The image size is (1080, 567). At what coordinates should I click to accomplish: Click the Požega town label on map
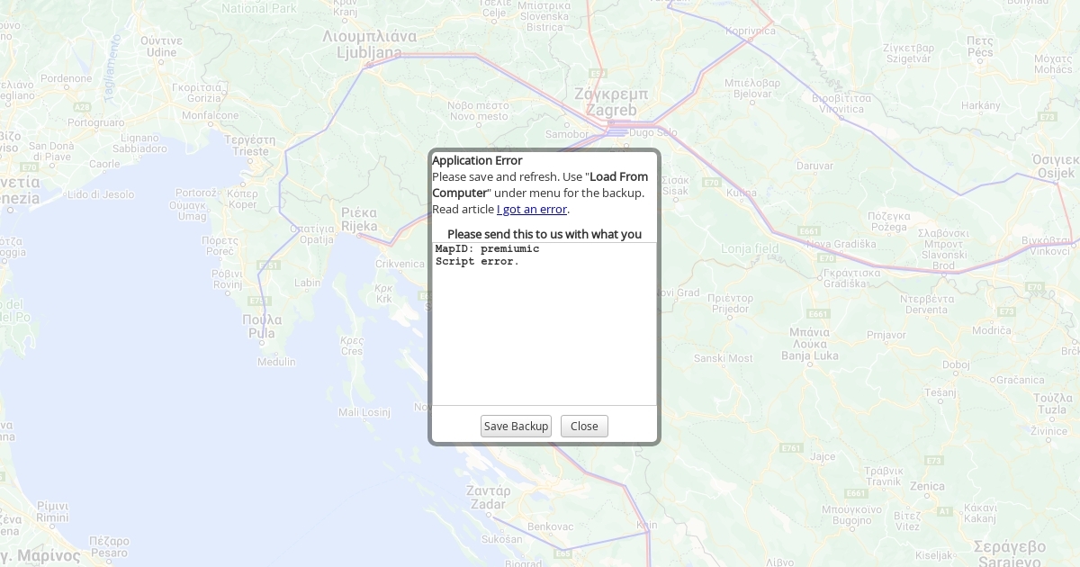[x=888, y=221]
